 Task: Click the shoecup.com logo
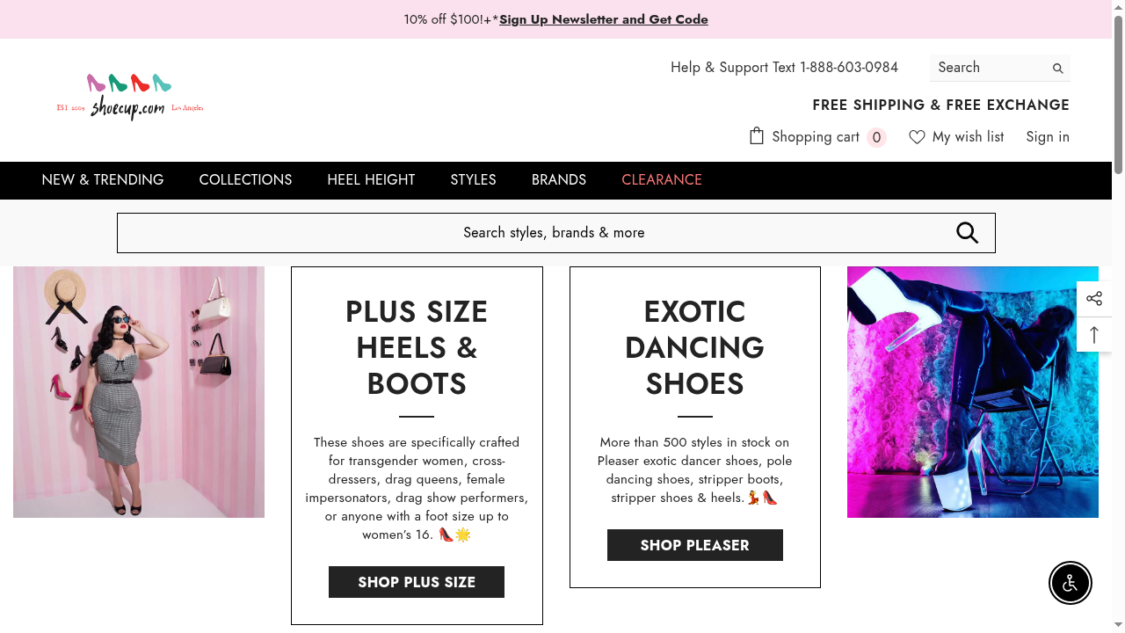tap(129, 95)
